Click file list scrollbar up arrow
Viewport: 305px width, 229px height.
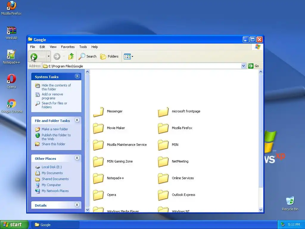point(261,72)
